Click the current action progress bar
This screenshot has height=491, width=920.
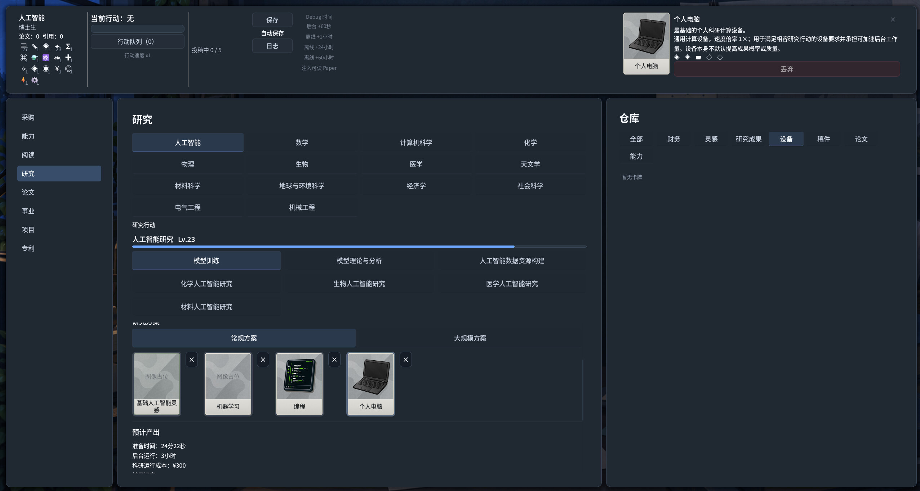(137, 29)
